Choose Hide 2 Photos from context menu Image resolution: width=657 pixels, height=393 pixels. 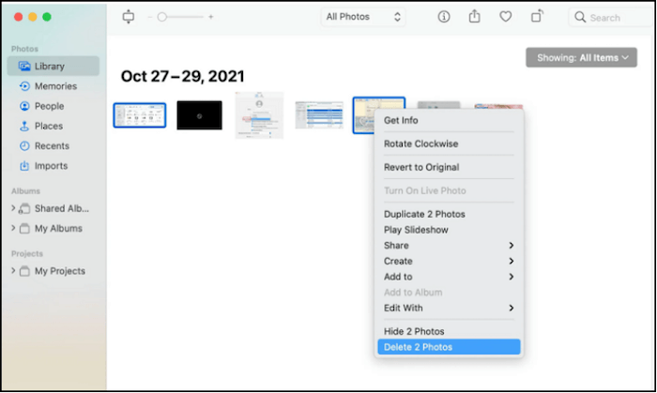click(414, 331)
